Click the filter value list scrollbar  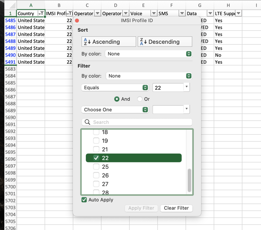point(189,180)
